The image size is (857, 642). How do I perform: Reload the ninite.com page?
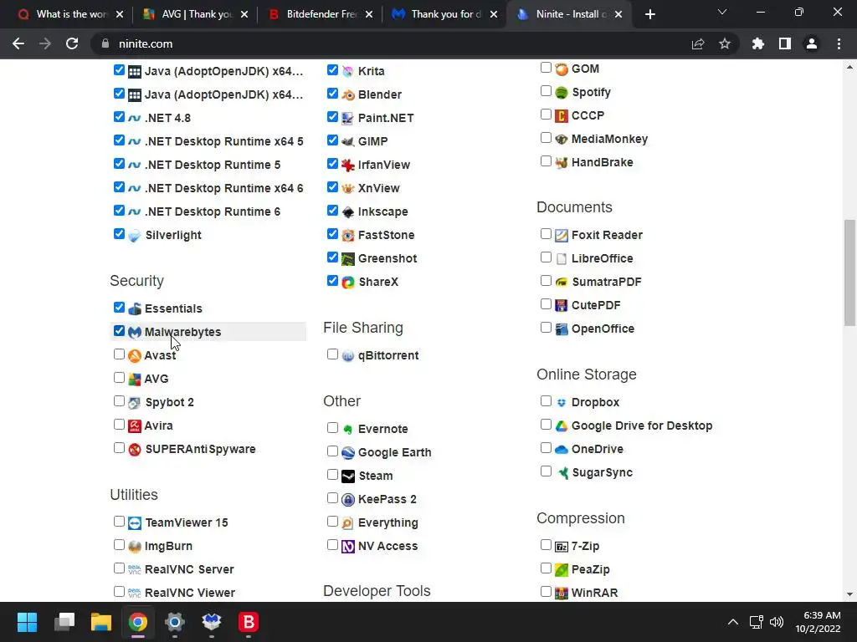pyautogui.click(x=72, y=43)
